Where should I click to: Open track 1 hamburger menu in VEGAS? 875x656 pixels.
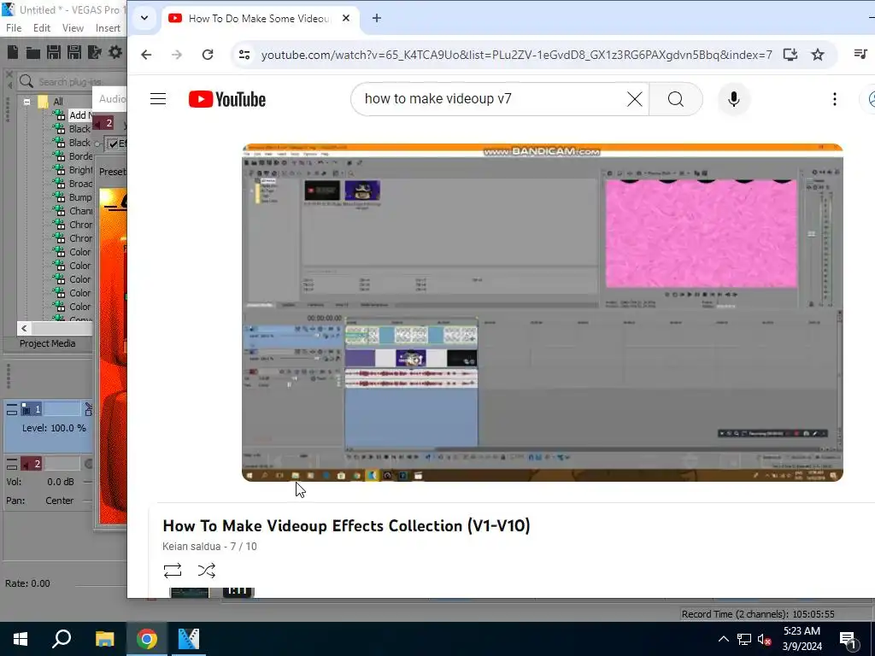tap(12, 410)
